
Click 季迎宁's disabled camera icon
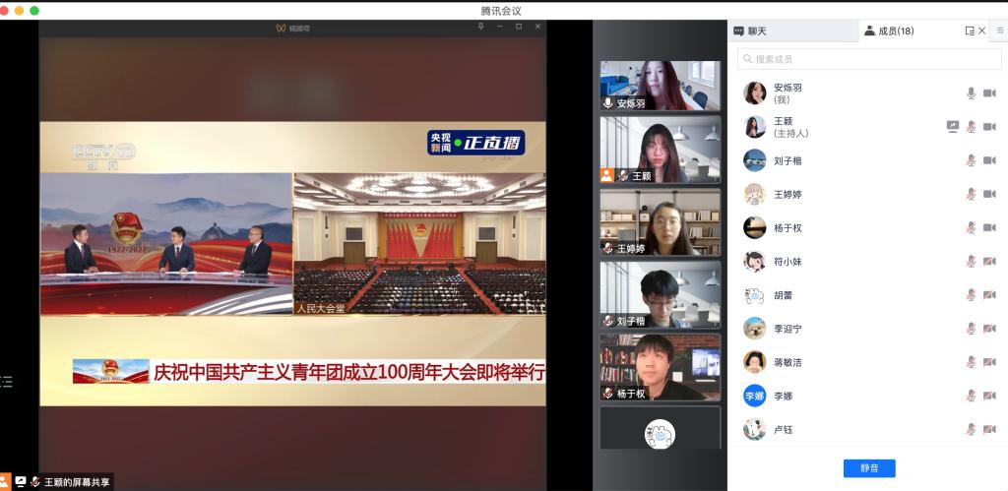pos(989,329)
